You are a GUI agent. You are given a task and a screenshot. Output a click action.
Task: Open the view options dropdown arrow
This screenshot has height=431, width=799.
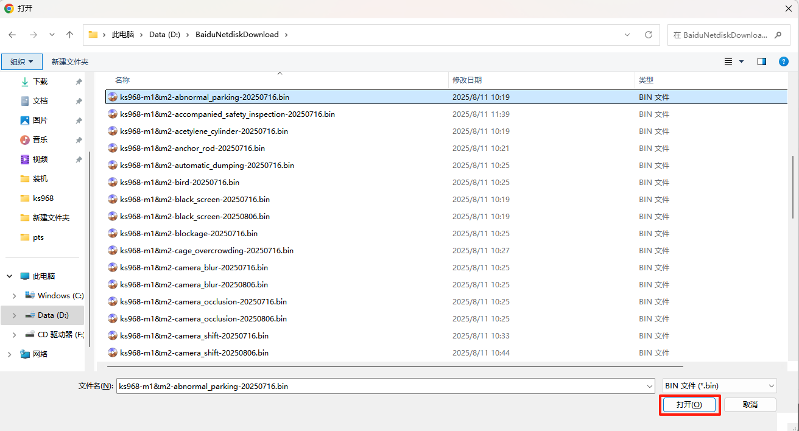[x=741, y=61]
